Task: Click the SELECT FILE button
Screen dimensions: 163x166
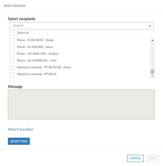Action: [19, 141]
